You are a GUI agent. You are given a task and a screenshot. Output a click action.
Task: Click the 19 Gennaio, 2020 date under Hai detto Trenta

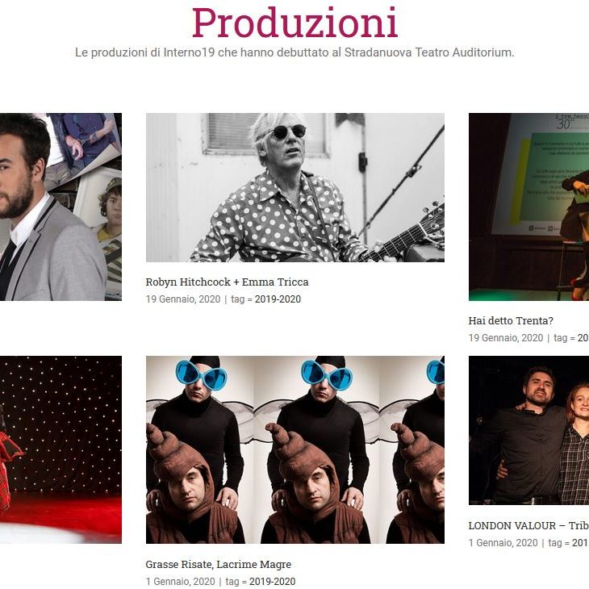click(506, 338)
